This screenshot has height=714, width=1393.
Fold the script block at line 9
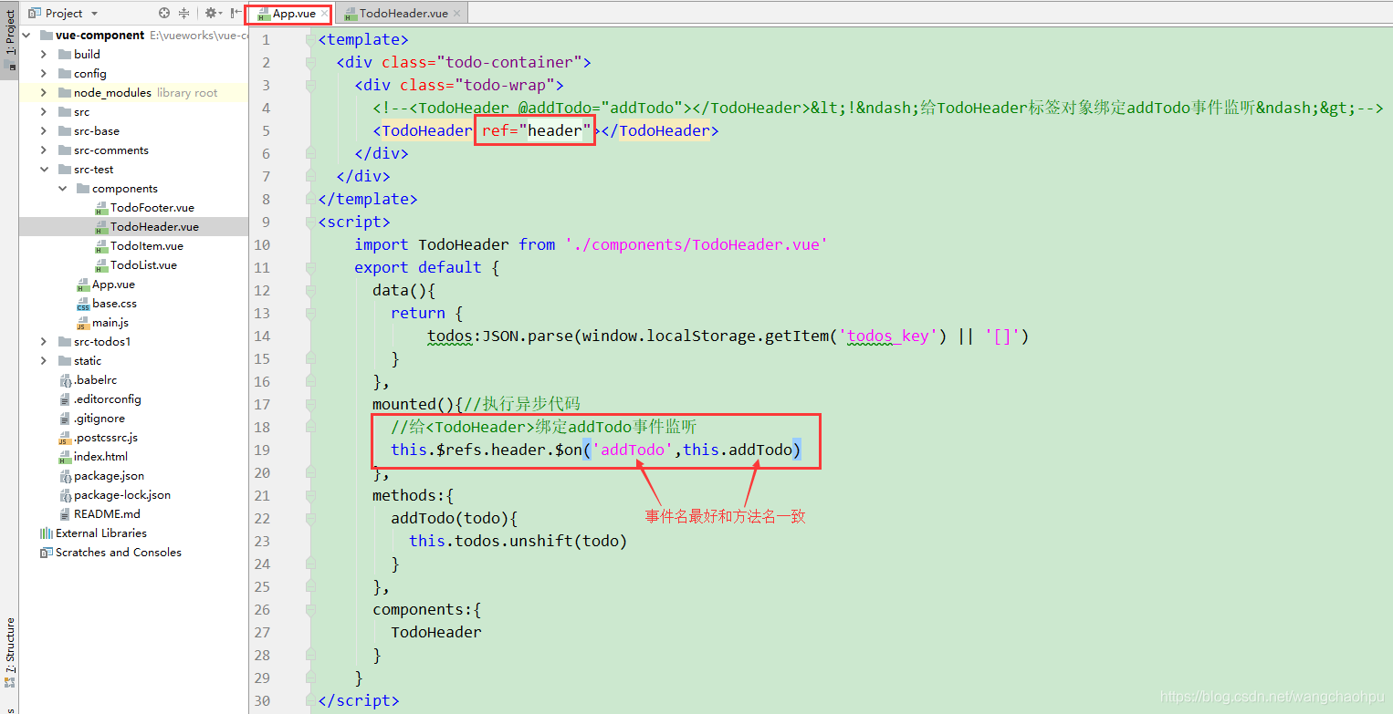(310, 222)
